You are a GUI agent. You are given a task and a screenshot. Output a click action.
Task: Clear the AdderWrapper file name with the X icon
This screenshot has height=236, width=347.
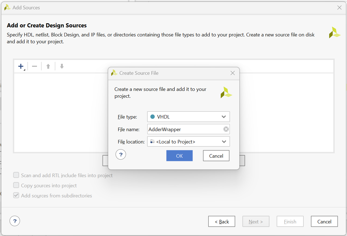point(226,129)
